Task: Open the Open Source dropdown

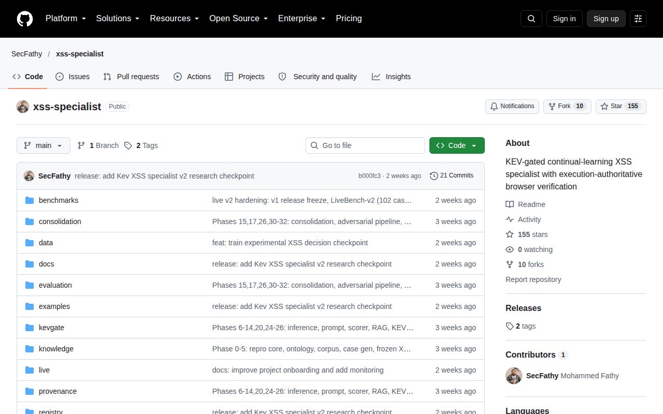Action: tap(239, 19)
